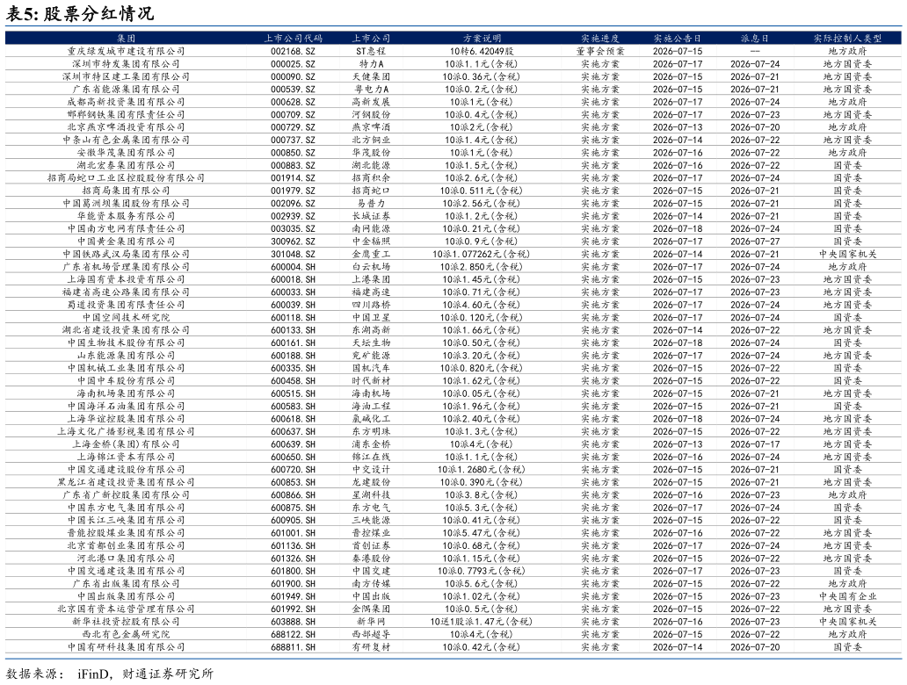Click the cell 10派0.511元(含税)
907x685 pixels.
(482, 191)
